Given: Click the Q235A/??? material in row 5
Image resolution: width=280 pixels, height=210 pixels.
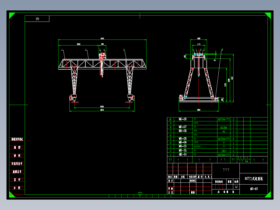Looking at the screenshot, I should (x=224, y=139).
